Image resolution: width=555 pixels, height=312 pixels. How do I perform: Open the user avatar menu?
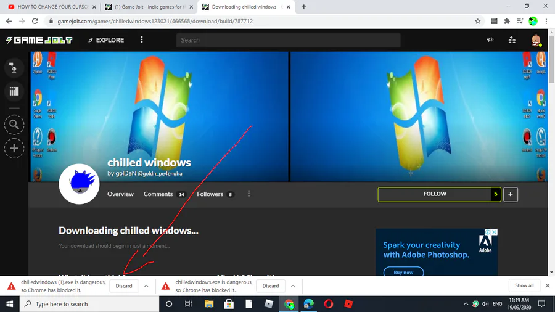coord(536,40)
